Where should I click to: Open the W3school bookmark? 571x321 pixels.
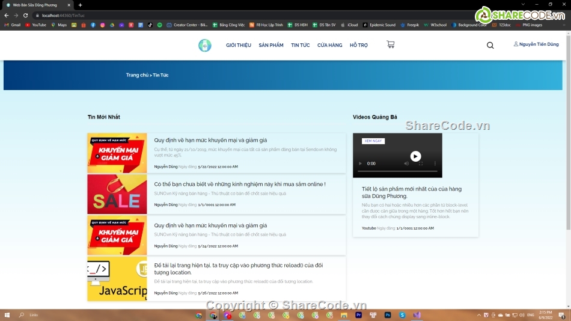pos(435,25)
